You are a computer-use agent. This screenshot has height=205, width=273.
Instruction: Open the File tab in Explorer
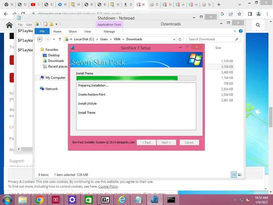pos(42,31)
